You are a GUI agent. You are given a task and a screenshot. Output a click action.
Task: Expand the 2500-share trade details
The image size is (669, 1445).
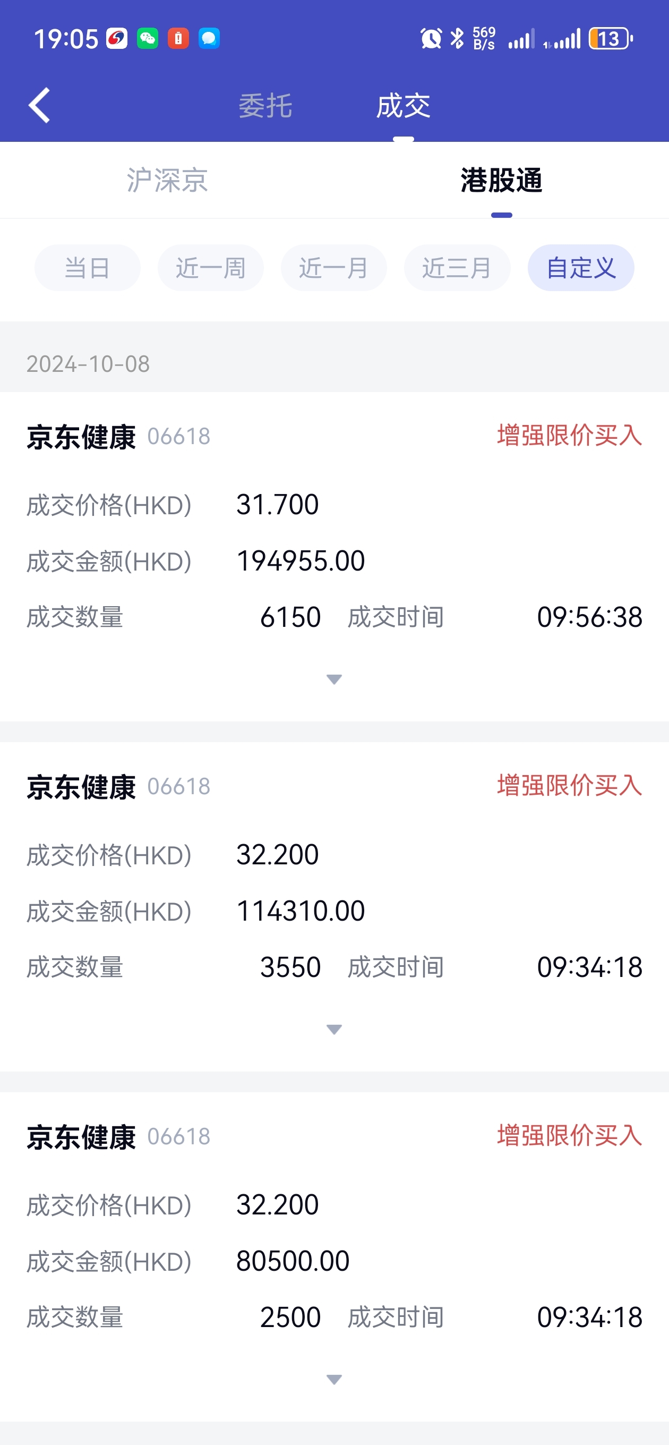point(334,1379)
